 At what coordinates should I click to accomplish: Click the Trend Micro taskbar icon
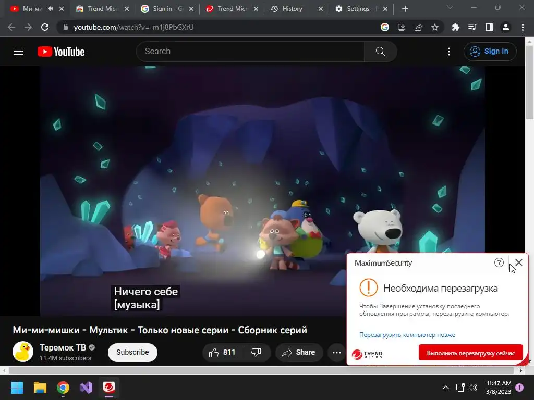tap(109, 387)
